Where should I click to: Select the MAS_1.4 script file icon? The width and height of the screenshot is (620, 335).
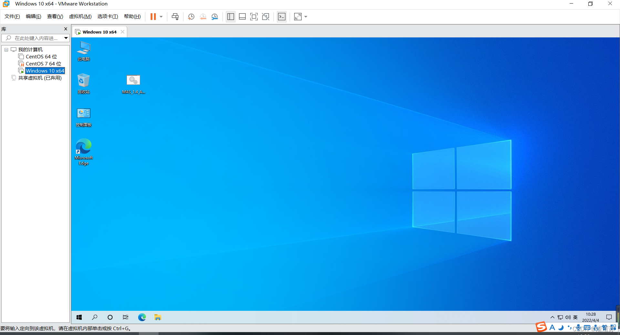point(133,84)
